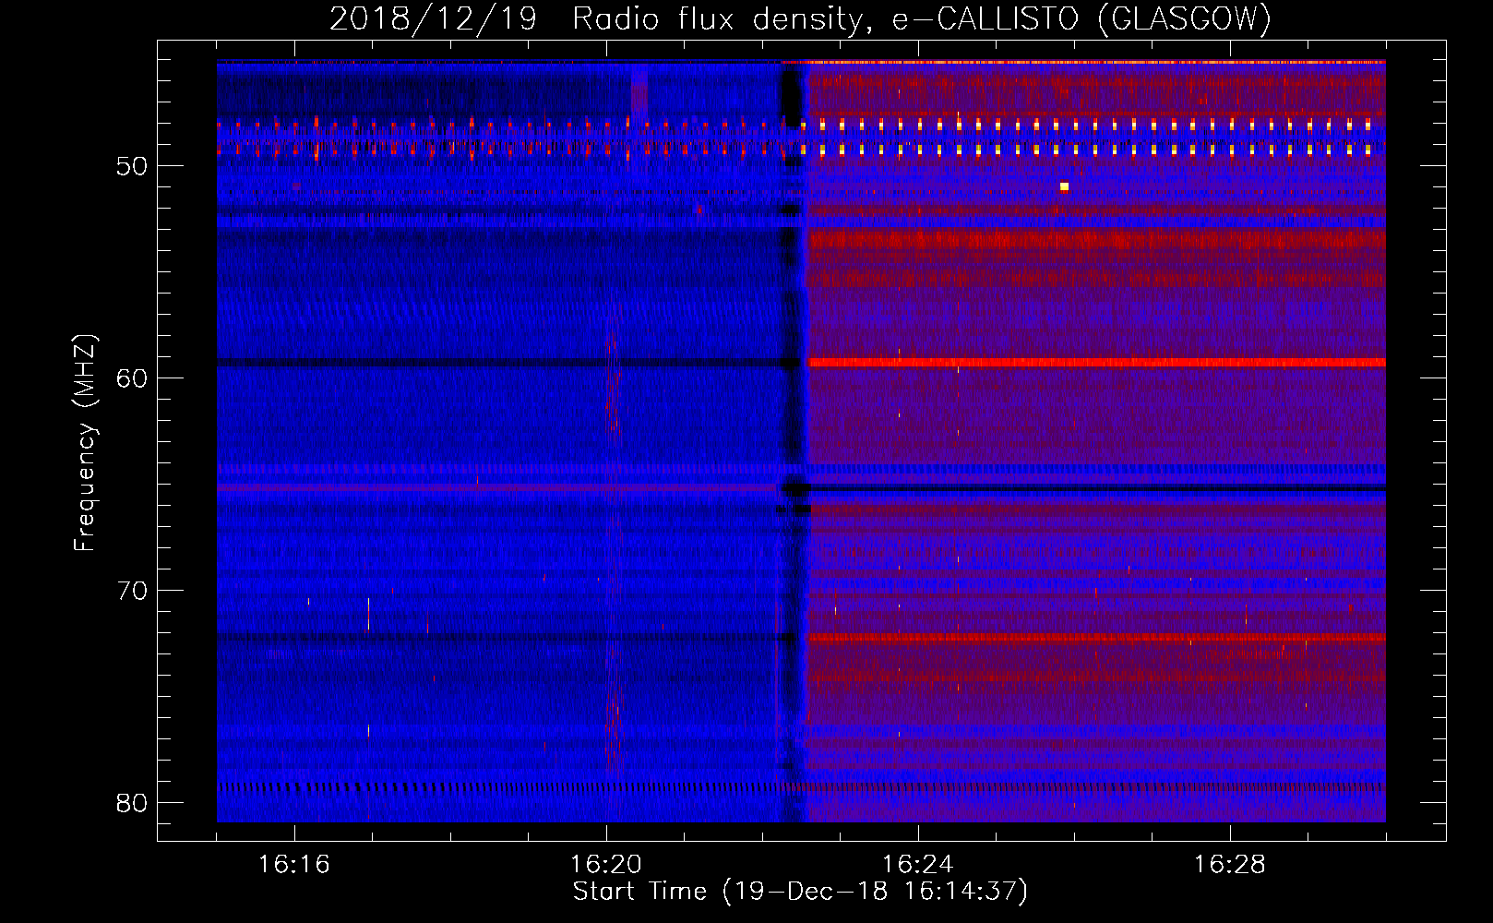The image size is (1493, 923).
Task: Click the red band at 72 MHz
Action: click(1097, 637)
